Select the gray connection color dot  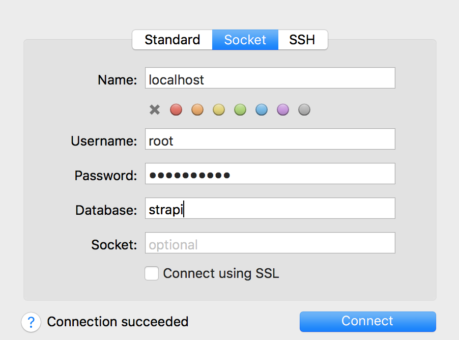click(x=304, y=109)
